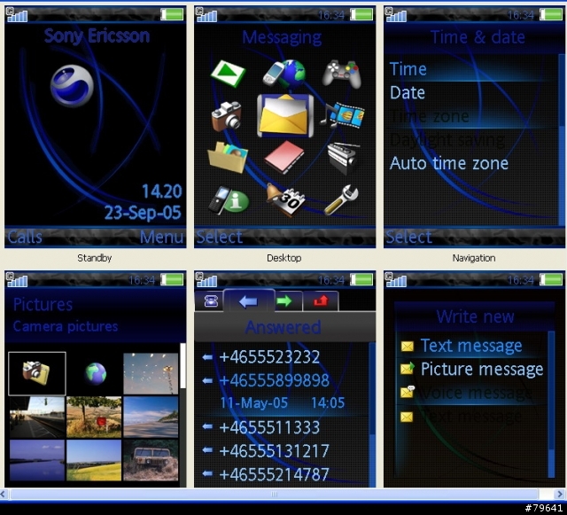Open the tree with red sign thumbnail
This screenshot has width=567, height=515.
[x=94, y=417]
